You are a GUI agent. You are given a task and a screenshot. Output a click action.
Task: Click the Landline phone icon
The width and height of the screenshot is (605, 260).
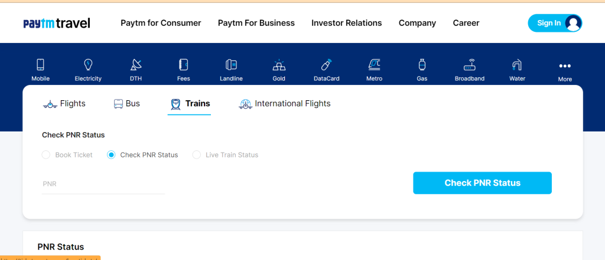pos(231,65)
